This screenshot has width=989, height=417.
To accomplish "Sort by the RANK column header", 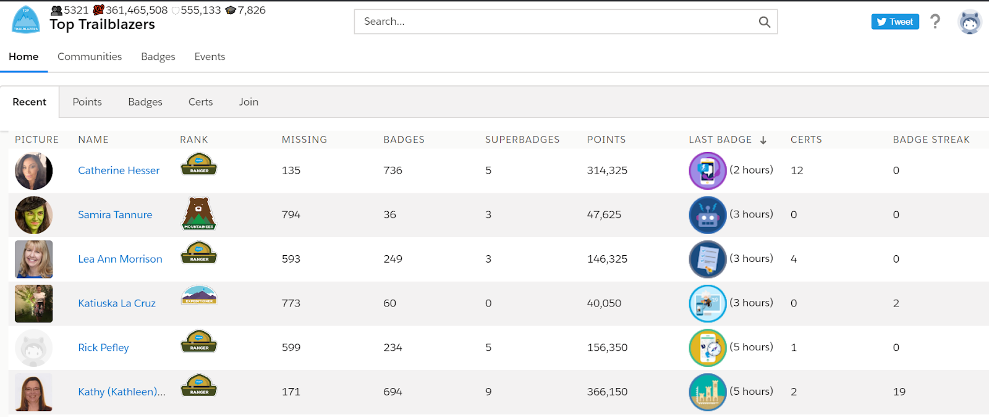I will pos(194,140).
